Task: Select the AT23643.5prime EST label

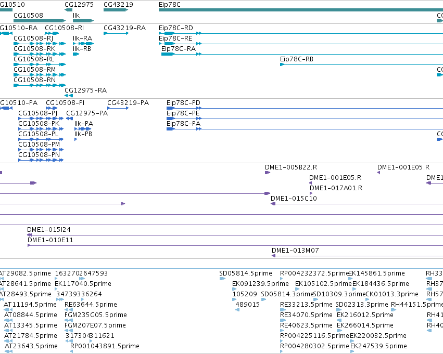Action: click(31, 347)
